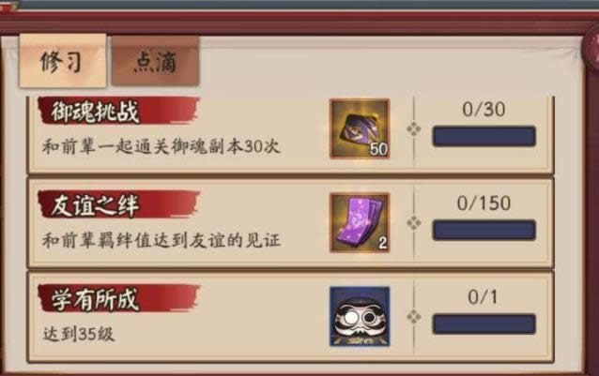The height and width of the screenshot is (376, 599).
Task: Click the 0/1 progress bar
Action: tap(484, 323)
